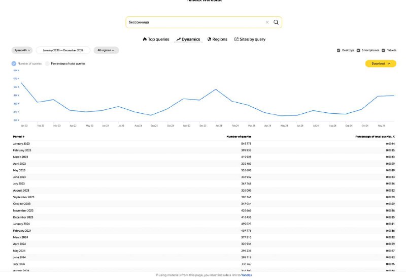406x278 pixels.
Task: Select the January 2023 table row label
Action: click(21, 144)
